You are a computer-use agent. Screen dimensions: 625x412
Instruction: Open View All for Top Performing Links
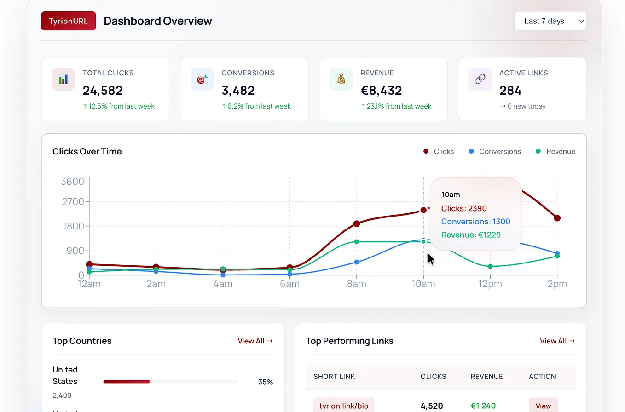click(557, 341)
